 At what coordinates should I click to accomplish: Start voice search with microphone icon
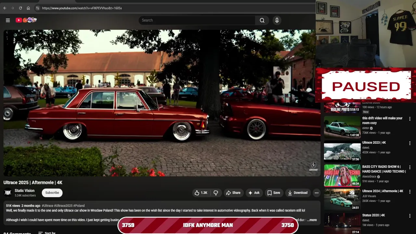point(277,20)
